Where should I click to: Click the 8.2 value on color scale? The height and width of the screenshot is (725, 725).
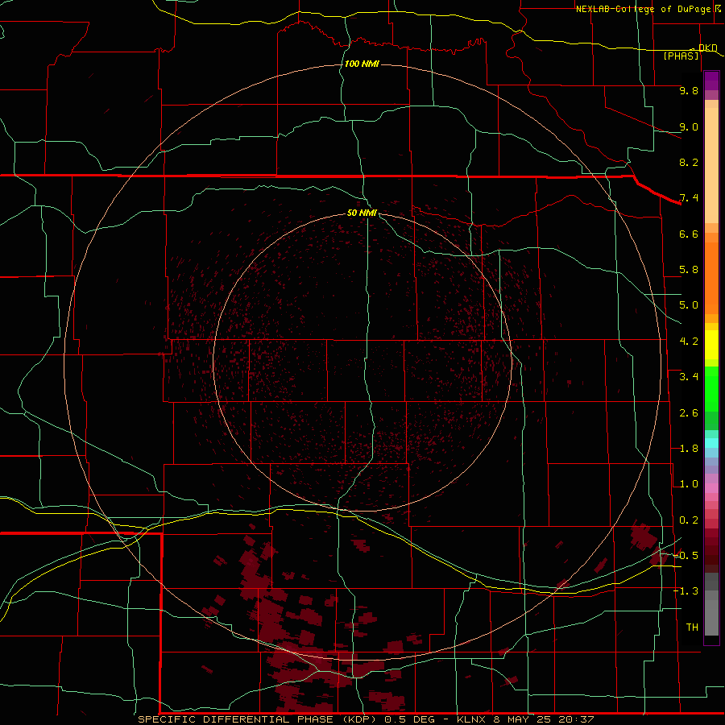click(689, 162)
